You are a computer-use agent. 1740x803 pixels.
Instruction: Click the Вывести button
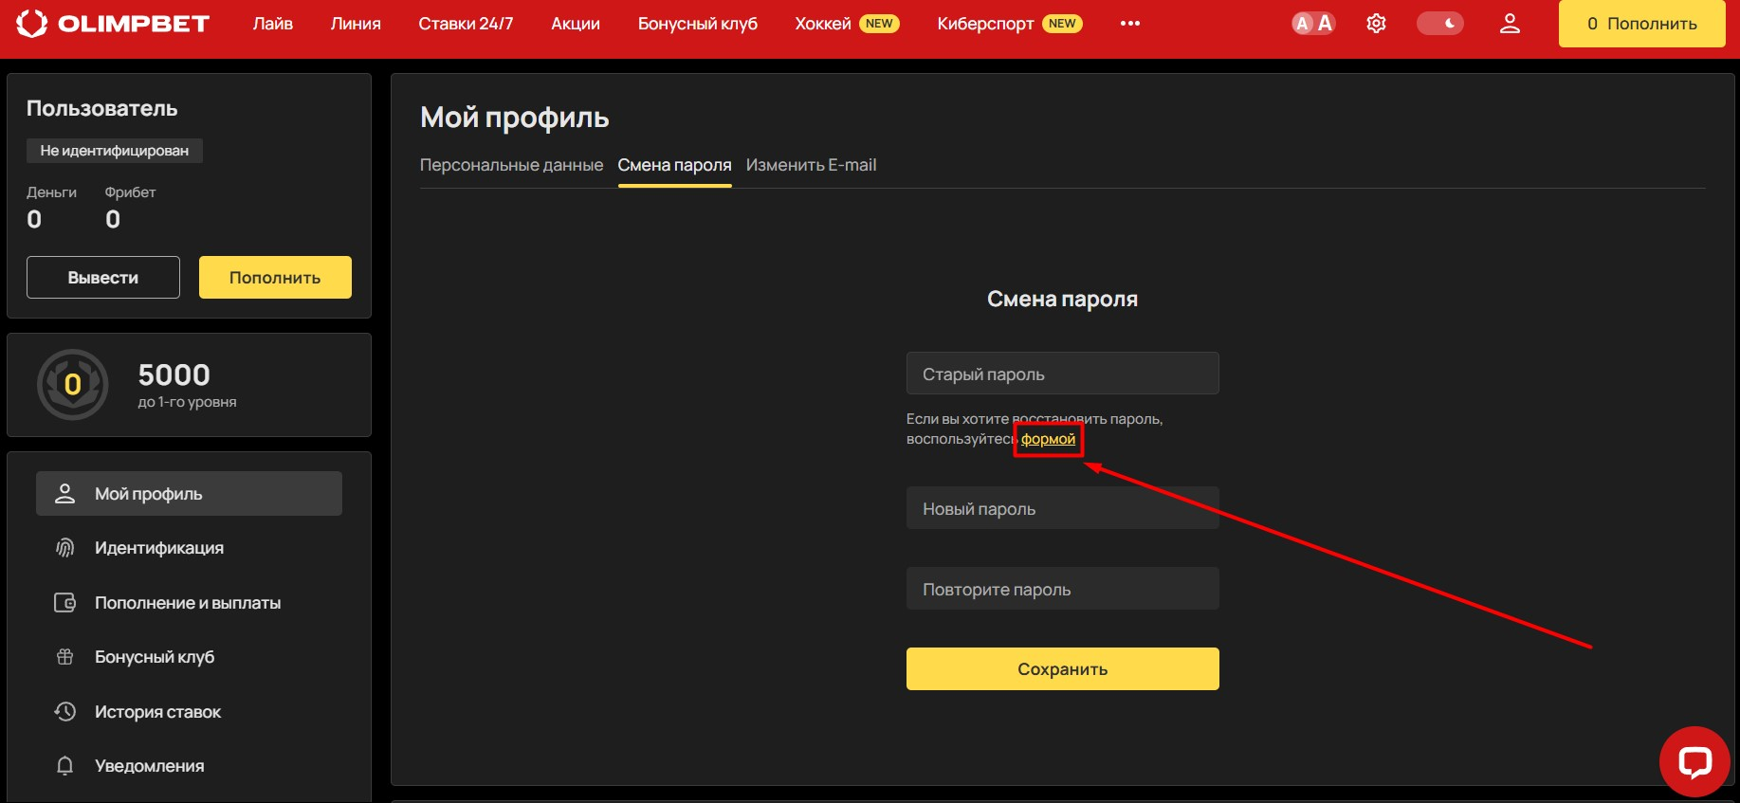(103, 278)
